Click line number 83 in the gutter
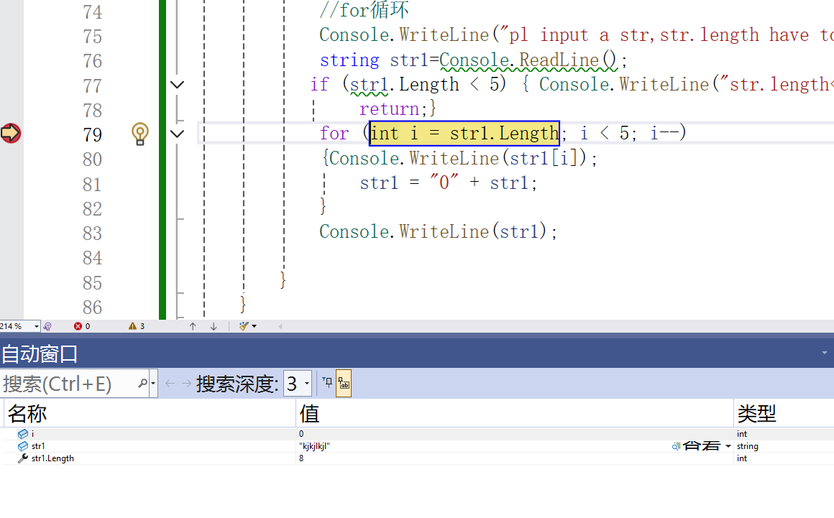 coord(92,233)
